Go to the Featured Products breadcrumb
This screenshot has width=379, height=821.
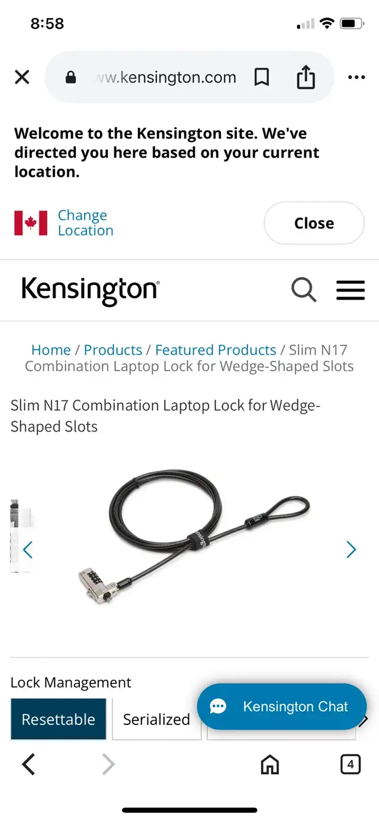pyautogui.click(x=216, y=349)
